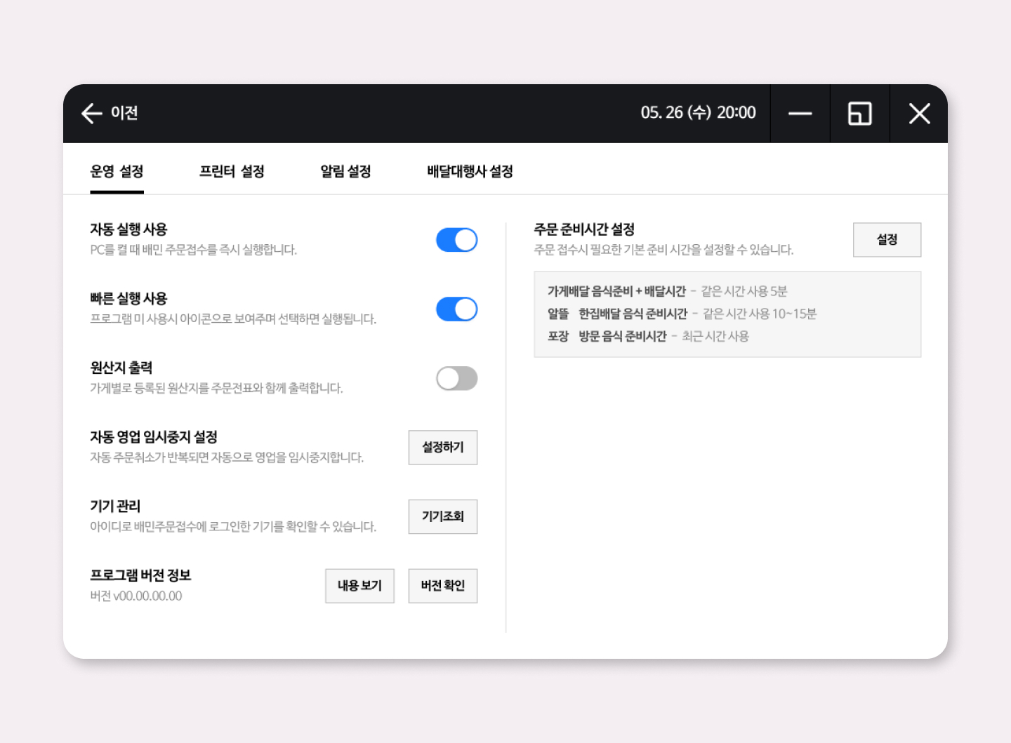Click the 프로그램 버전 정보 heading
The height and width of the screenshot is (743, 1011).
[140, 575]
